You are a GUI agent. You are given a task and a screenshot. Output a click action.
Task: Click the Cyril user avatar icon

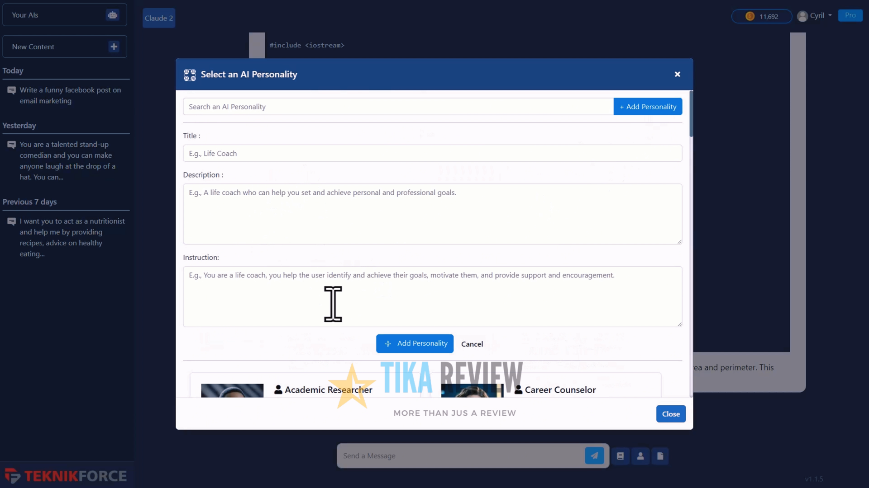point(802,16)
